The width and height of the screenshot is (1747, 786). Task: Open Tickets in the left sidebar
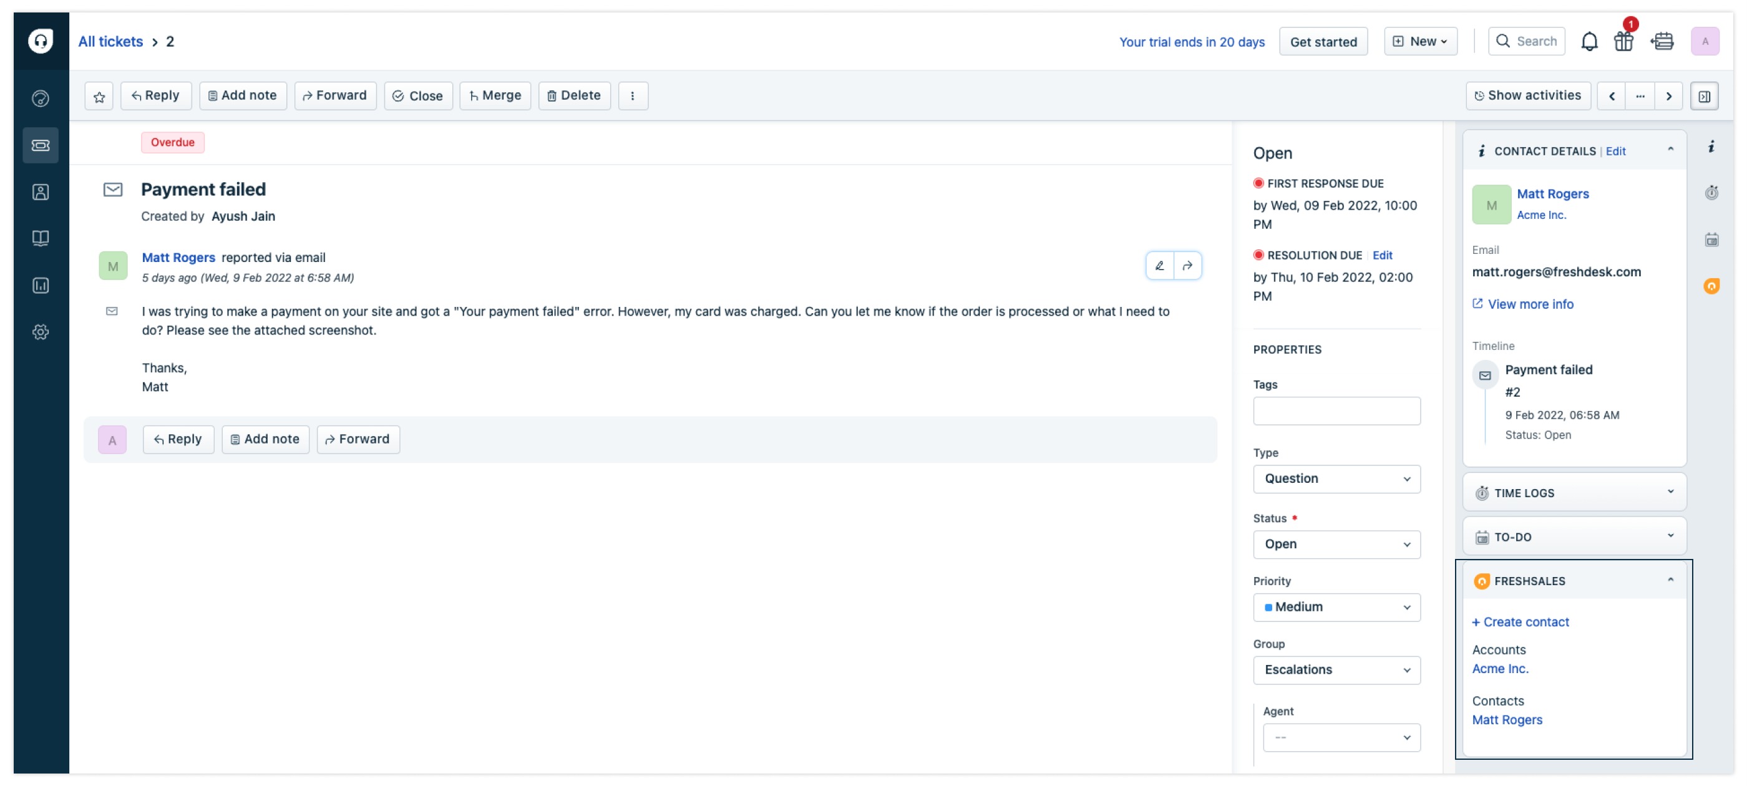tap(41, 145)
